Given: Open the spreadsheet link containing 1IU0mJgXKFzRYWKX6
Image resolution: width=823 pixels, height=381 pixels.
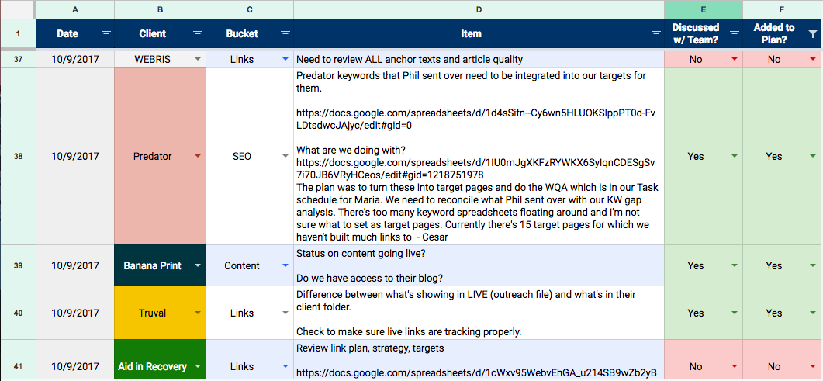Looking at the screenshot, I should [x=476, y=168].
